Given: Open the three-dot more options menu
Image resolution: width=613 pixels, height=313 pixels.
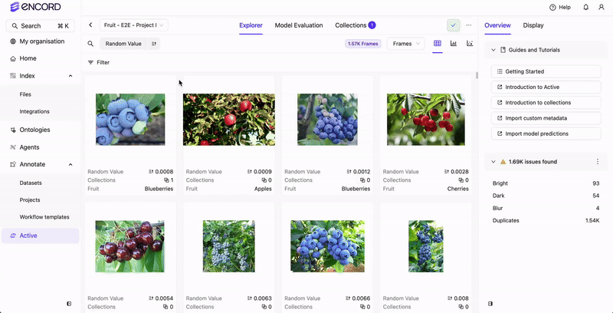Looking at the screenshot, I should click(x=469, y=25).
